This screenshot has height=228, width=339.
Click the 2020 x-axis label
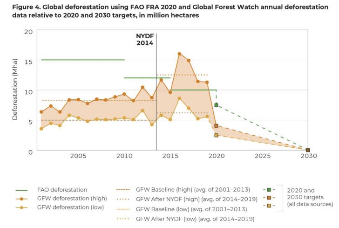click(217, 156)
